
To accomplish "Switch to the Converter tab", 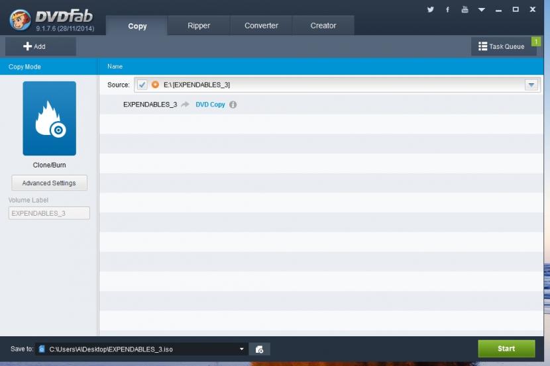I will [x=261, y=26].
